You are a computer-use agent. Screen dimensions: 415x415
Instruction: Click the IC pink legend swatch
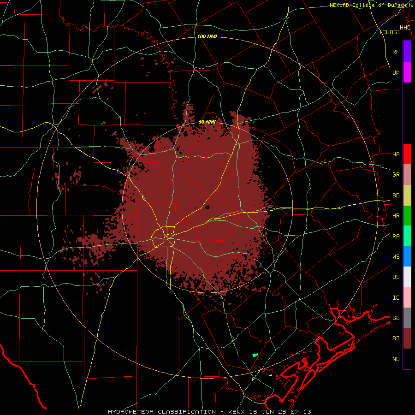(x=407, y=297)
